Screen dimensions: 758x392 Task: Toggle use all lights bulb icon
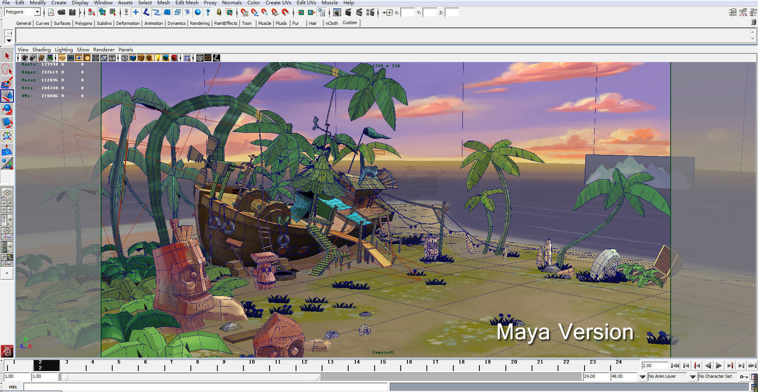(x=158, y=58)
